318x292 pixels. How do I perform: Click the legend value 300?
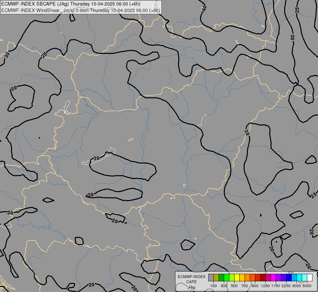224,286
